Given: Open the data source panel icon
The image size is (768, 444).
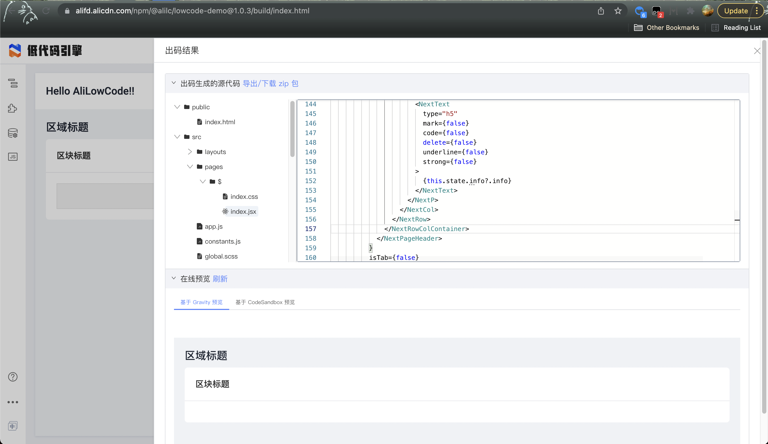Looking at the screenshot, I should 13,133.
